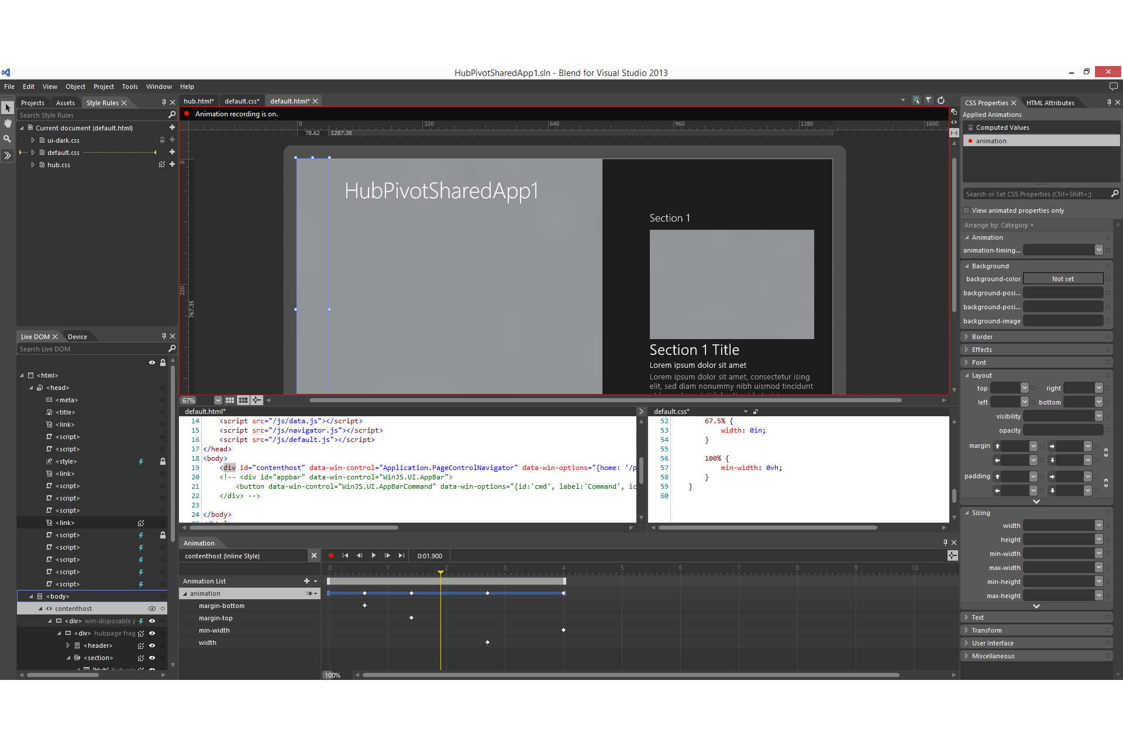
Task: Click the filter icon above design surface
Action: tap(928, 101)
